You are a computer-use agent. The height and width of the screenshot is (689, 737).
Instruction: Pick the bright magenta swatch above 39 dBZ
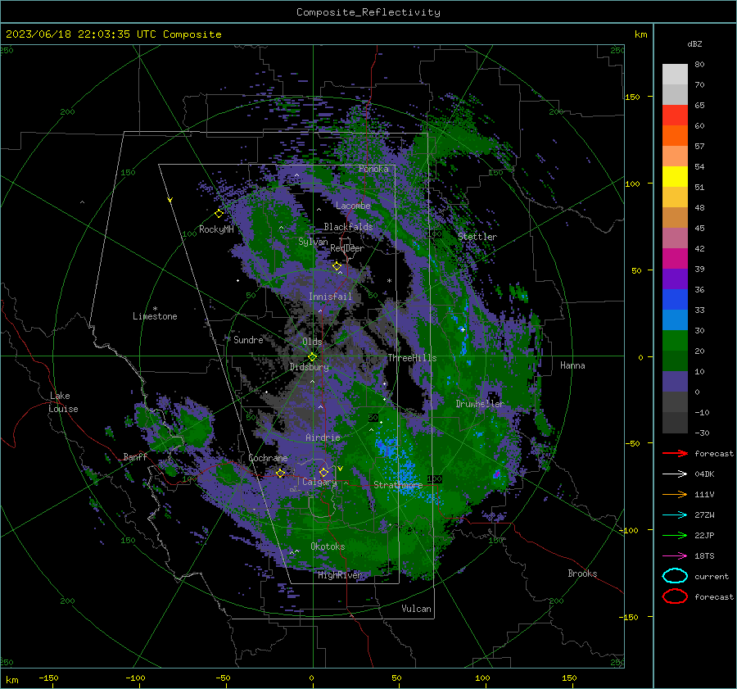pyautogui.click(x=675, y=259)
